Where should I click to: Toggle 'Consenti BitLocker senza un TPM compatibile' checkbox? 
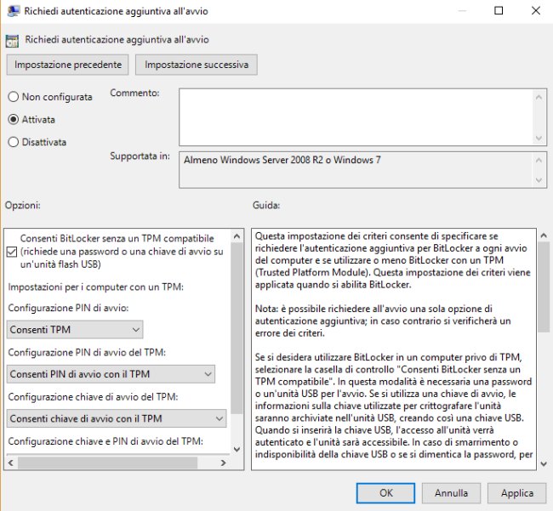[x=11, y=251]
